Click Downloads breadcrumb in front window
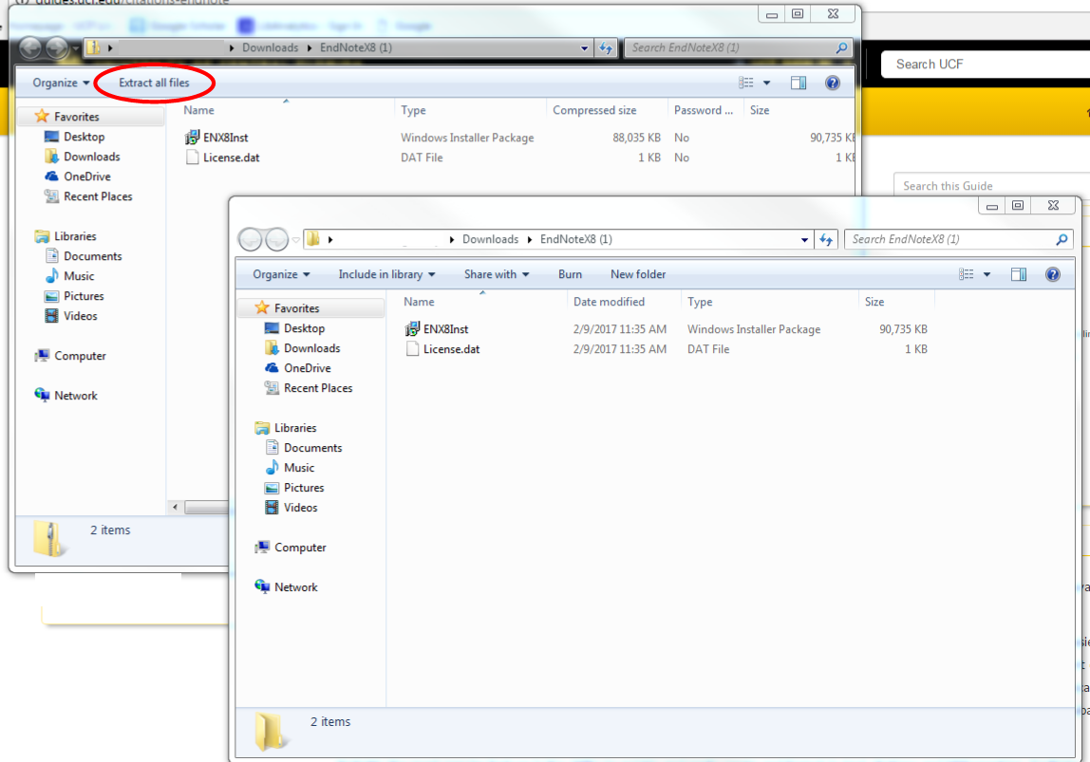This screenshot has width=1090, height=762. coord(490,240)
